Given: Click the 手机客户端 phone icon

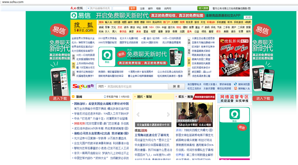Looking at the screenshot, I should pos(105,97).
